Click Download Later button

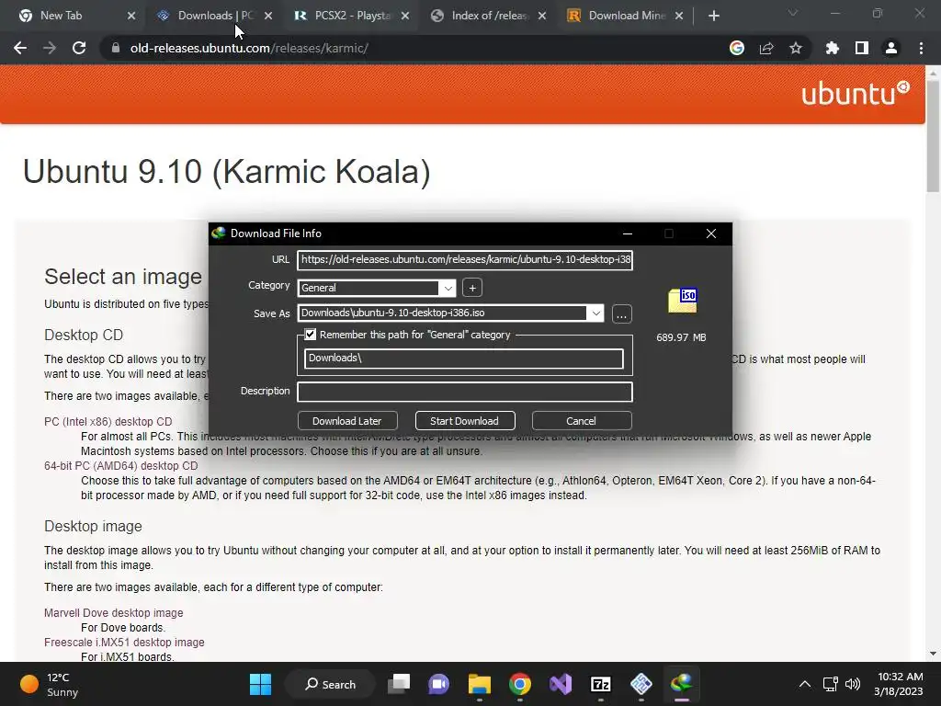click(x=346, y=421)
